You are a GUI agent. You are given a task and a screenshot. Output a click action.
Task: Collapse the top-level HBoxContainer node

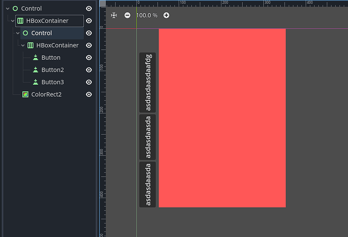coord(12,21)
